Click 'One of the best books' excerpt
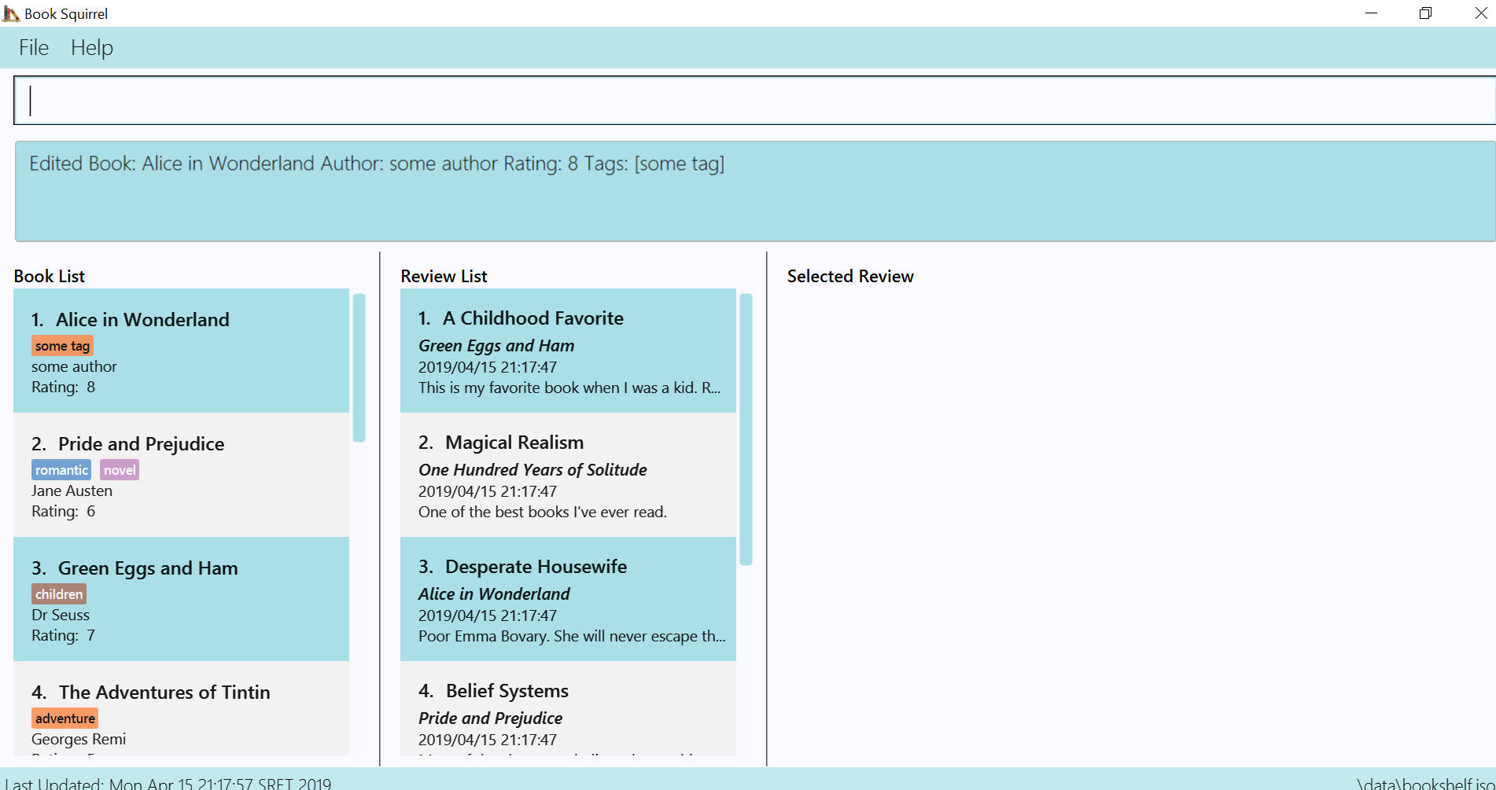This screenshot has height=790, width=1496. click(x=543, y=512)
